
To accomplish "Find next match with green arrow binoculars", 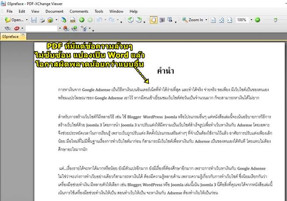I will 74,28.
